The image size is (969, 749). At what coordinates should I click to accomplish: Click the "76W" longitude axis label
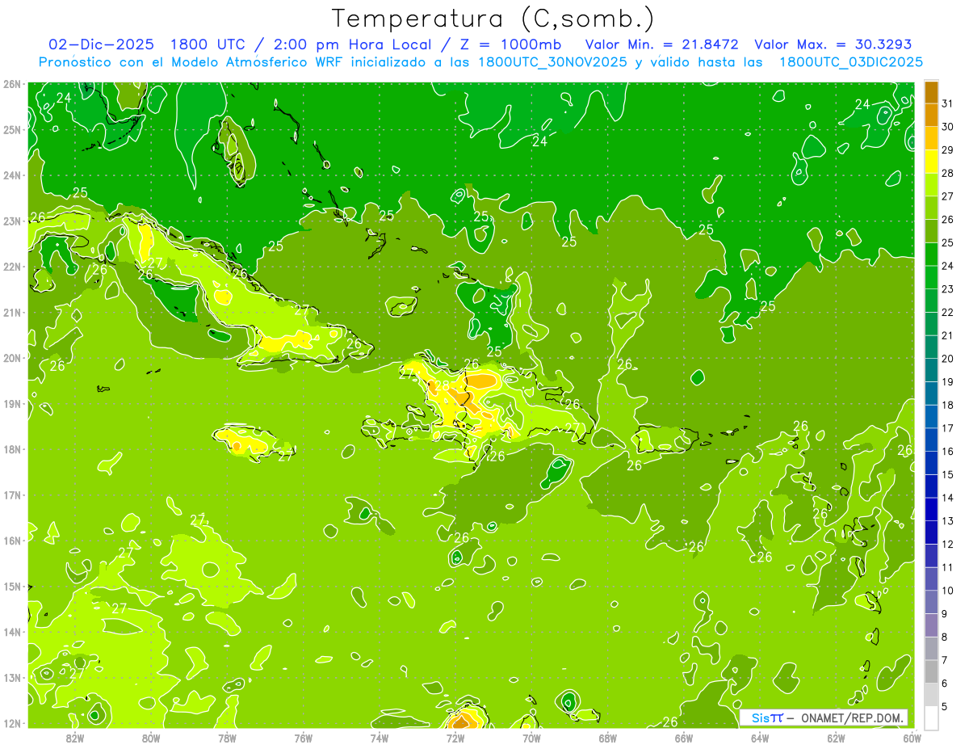303,738
